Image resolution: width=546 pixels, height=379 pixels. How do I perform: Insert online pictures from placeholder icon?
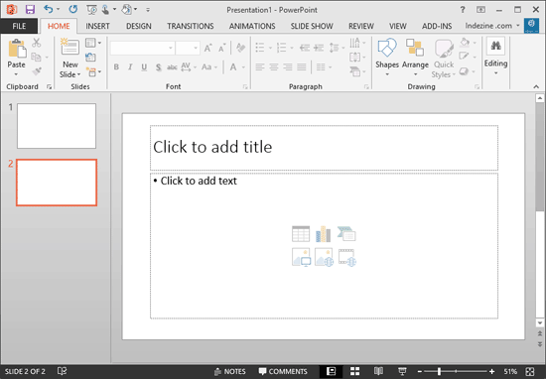[x=324, y=257]
